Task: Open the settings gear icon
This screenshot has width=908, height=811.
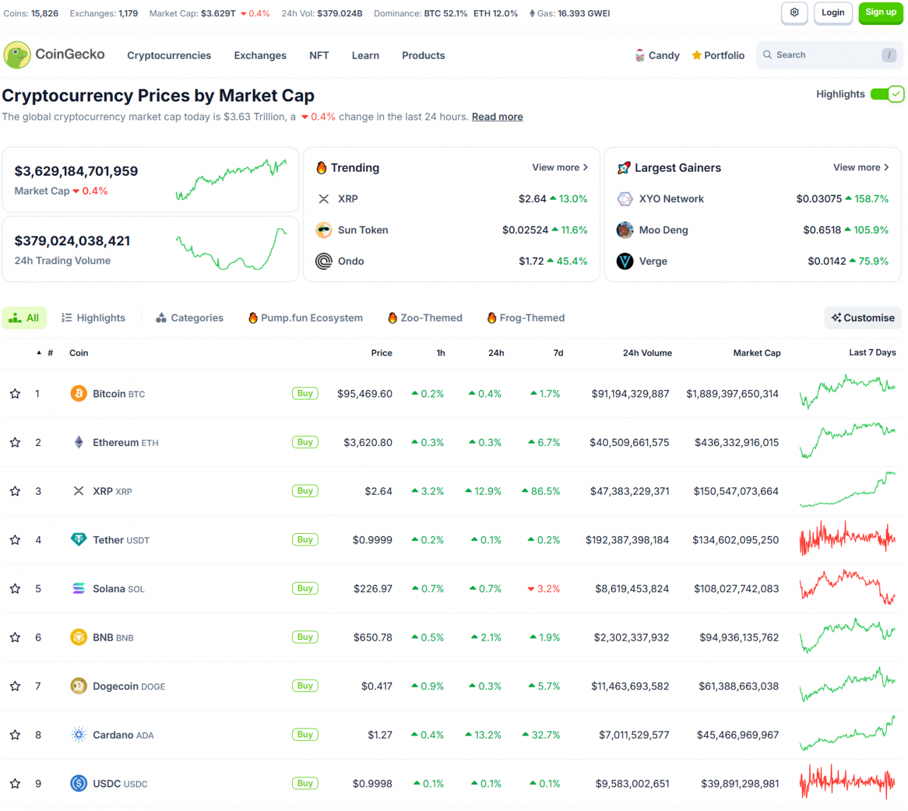Action: tap(794, 13)
